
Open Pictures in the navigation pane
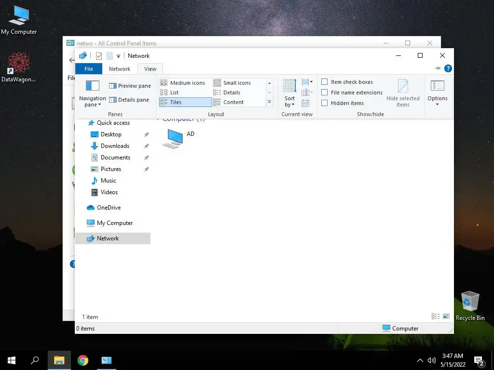[110, 169]
